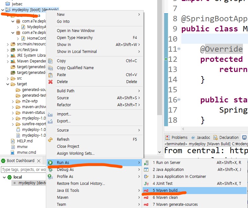This screenshot has height=208, width=248.
Task: Switch to the Javadoc tab
Action: click(x=201, y=138)
